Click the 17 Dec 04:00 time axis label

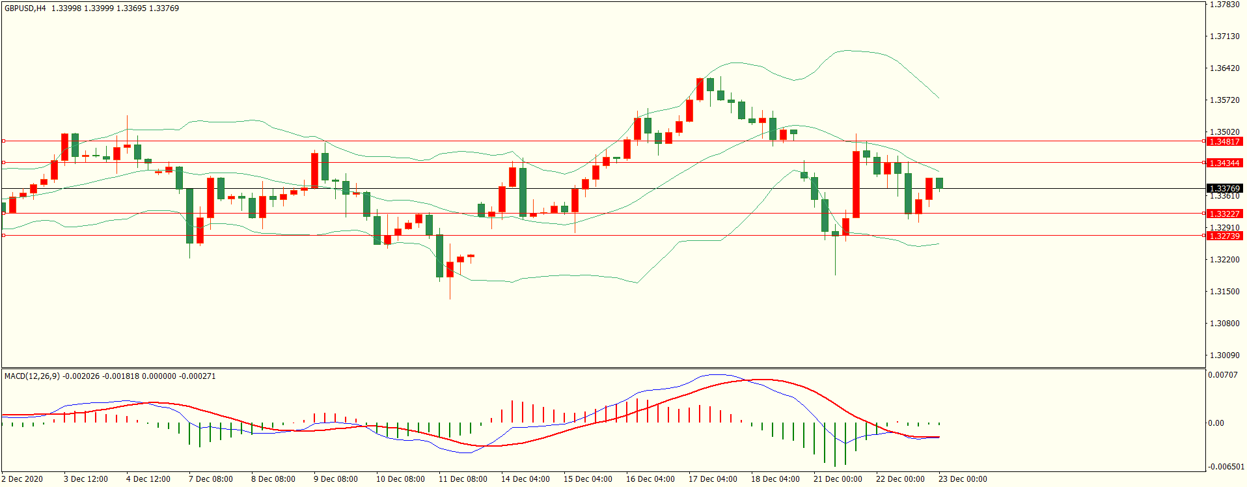pos(713,479)
